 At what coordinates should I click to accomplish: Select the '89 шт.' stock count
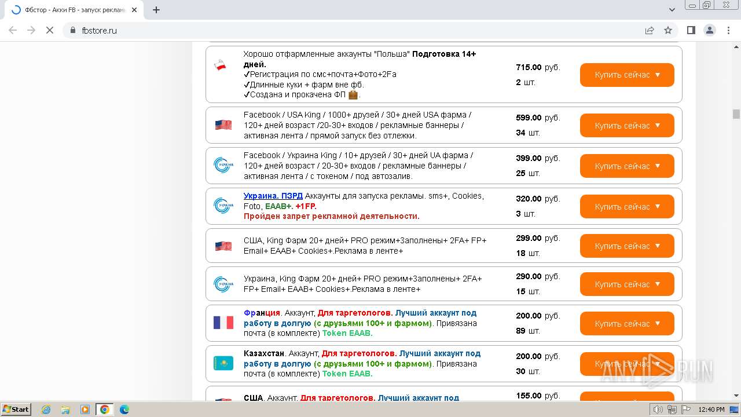527,331
